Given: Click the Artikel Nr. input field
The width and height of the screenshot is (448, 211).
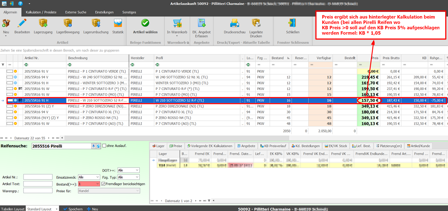Looking at the screenshot, I should point(38,177).
